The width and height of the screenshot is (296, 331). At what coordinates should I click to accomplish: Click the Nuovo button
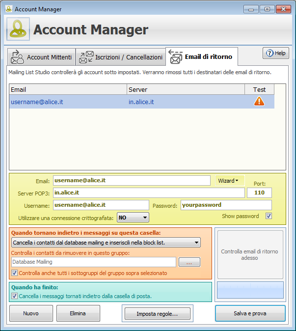30,313
